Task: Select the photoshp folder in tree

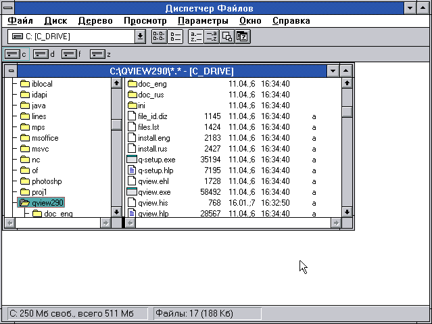Action: [46, 181]
